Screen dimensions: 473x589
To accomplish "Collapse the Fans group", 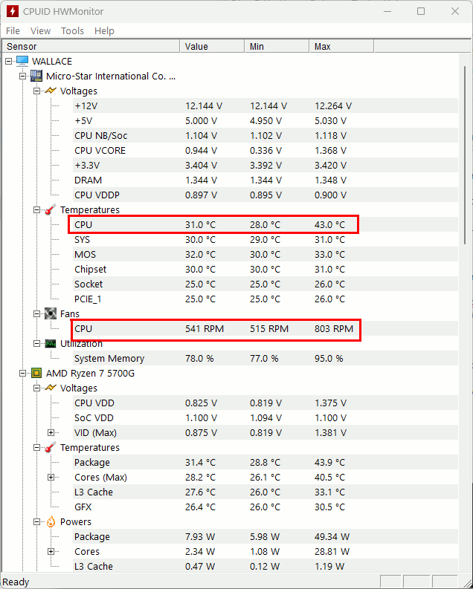I will [x=37, y=313].
